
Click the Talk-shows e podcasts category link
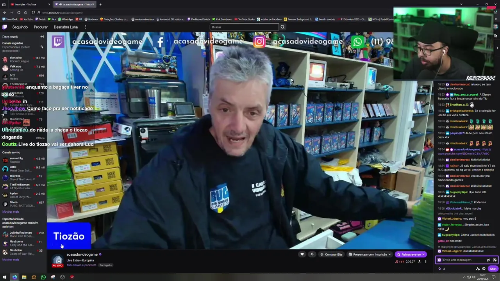pyautogui.click(x=81, y=265)
